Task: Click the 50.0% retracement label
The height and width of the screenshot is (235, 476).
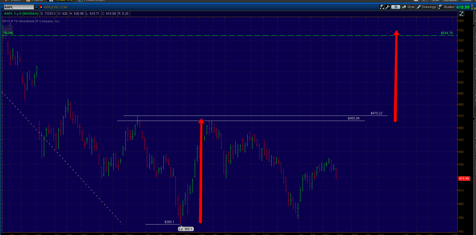Action: click(x=8, y=33)
